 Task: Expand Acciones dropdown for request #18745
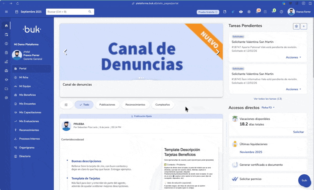(294, 89)
